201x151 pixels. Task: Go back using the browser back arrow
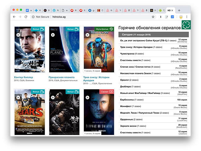click(x=14, y=17)
